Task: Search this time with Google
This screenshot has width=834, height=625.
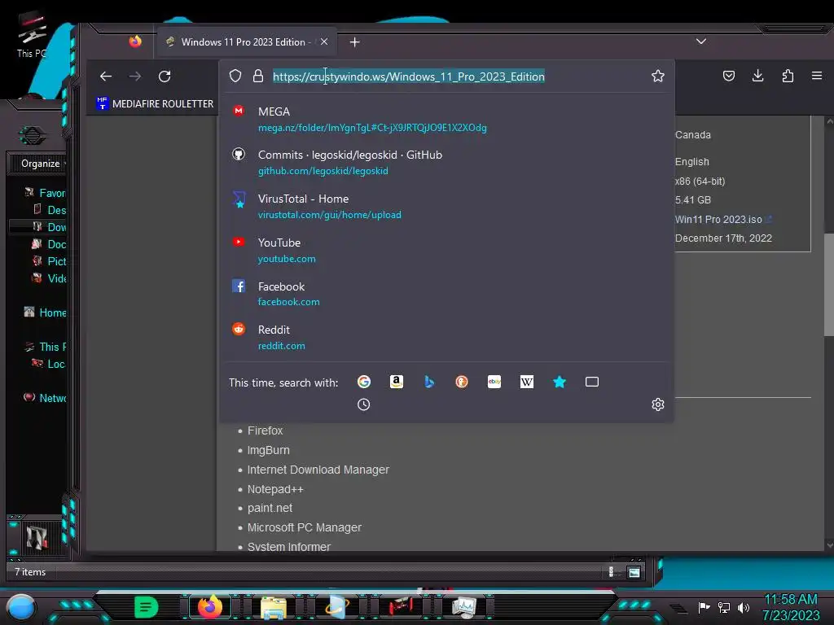Action: [x=364, y=382]
